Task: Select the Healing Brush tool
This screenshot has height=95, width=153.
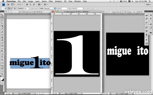Action: 2,32
